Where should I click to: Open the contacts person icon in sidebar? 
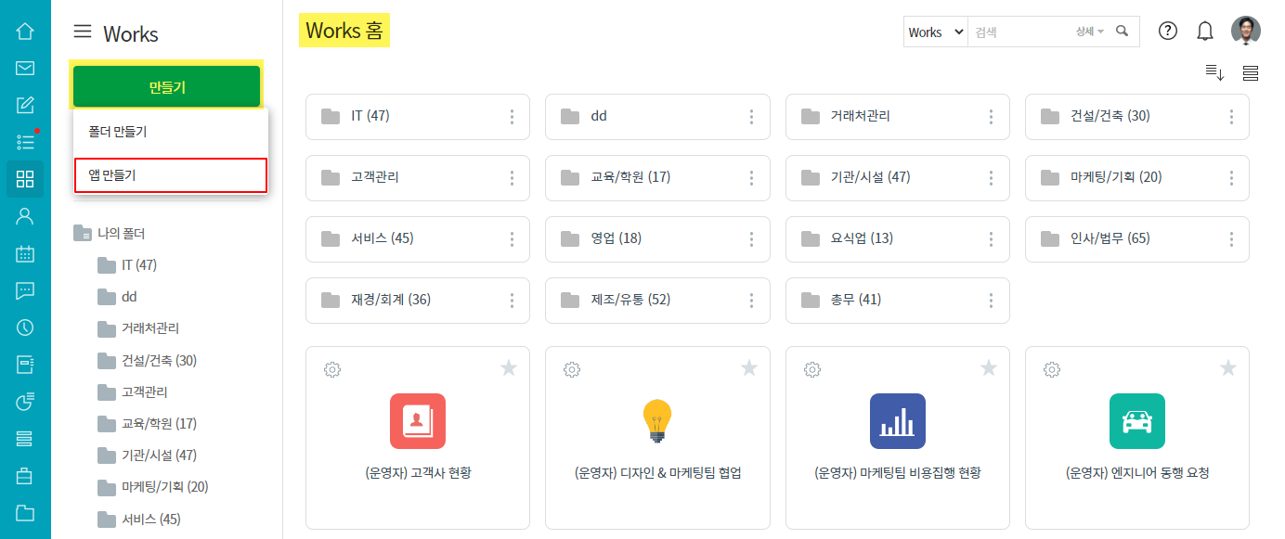point(25,216)
